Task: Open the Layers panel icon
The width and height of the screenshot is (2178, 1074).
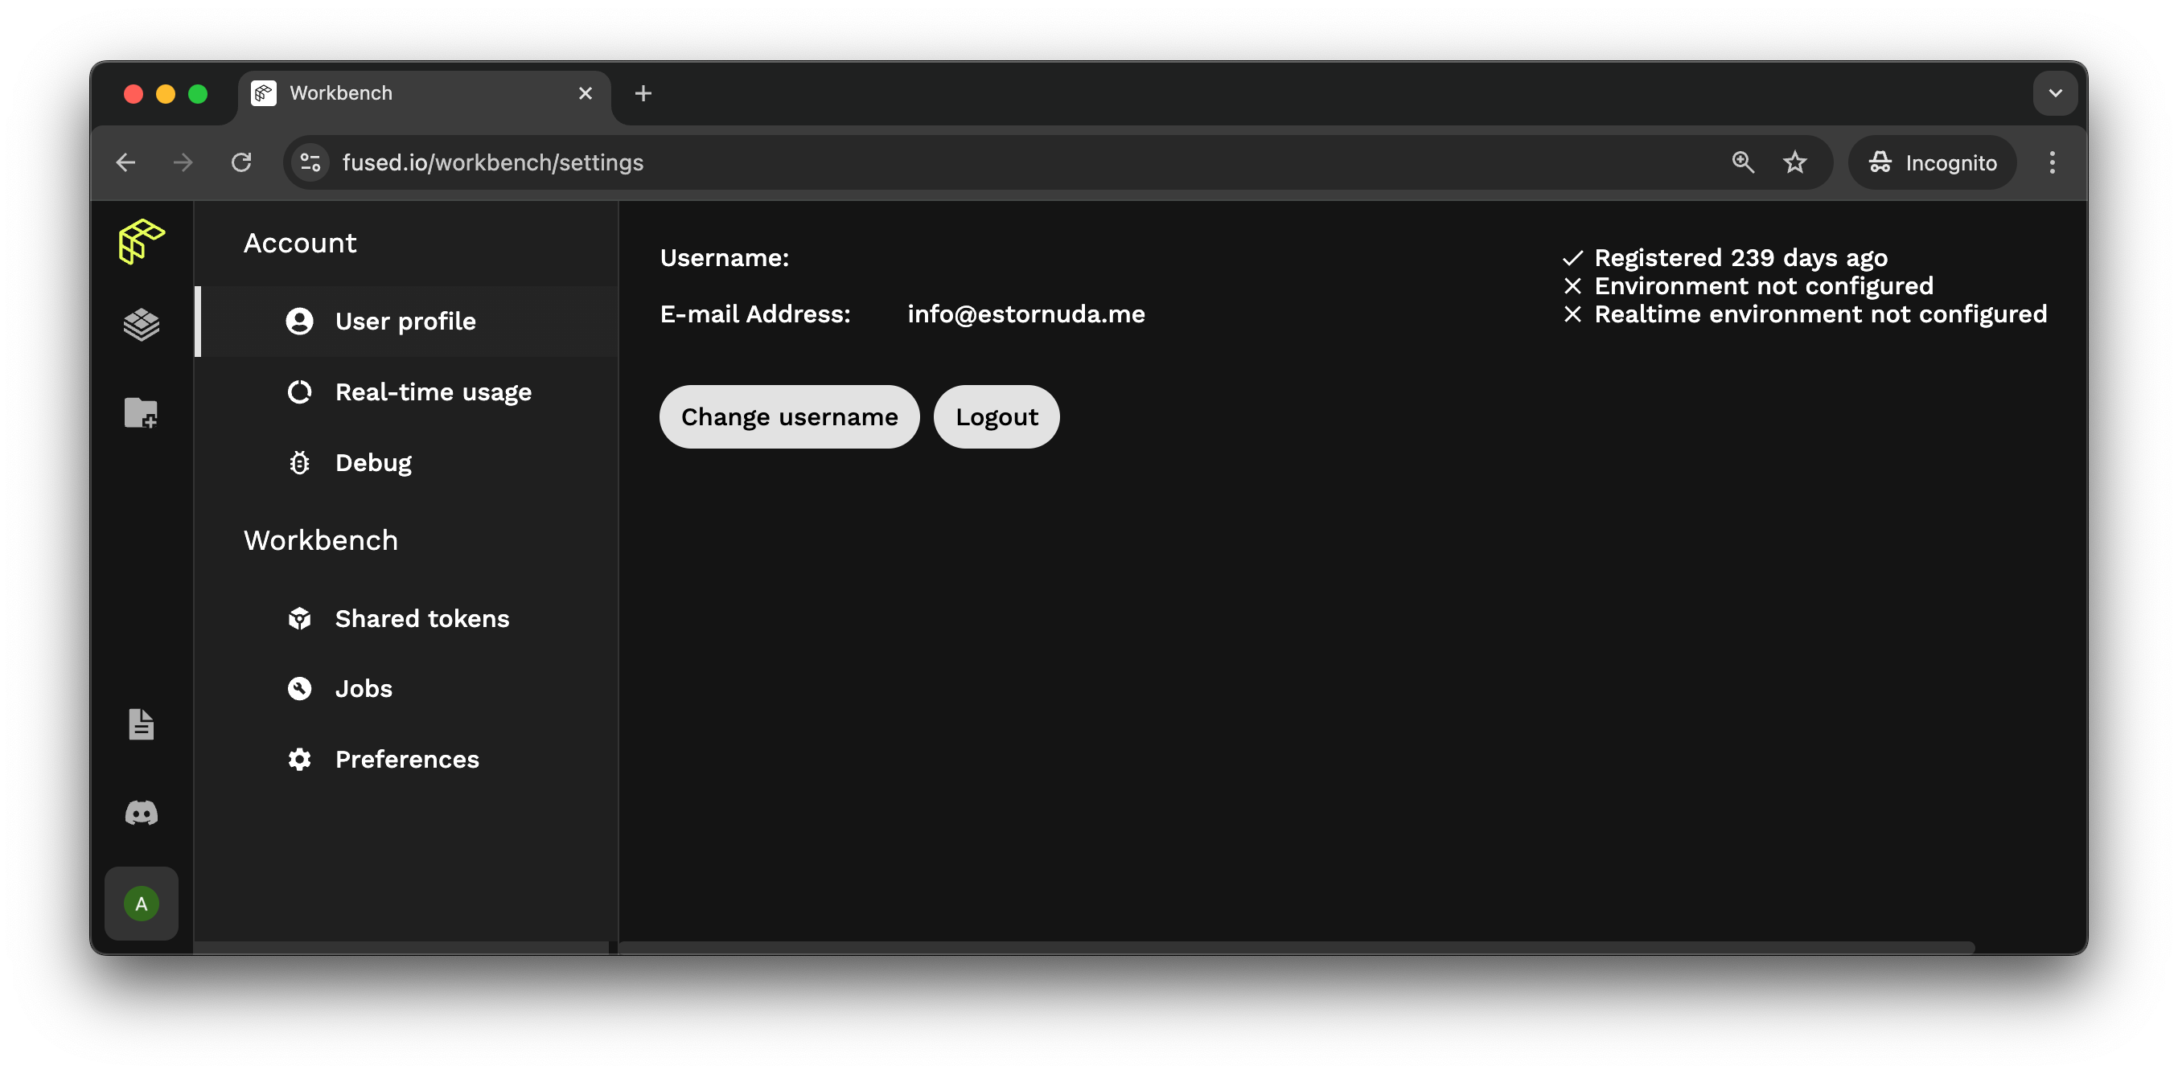Action: [142, 325]
